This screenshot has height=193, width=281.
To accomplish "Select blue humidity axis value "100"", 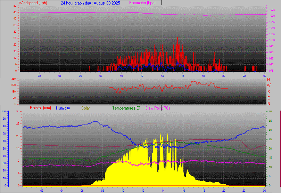I will (3, 111).
